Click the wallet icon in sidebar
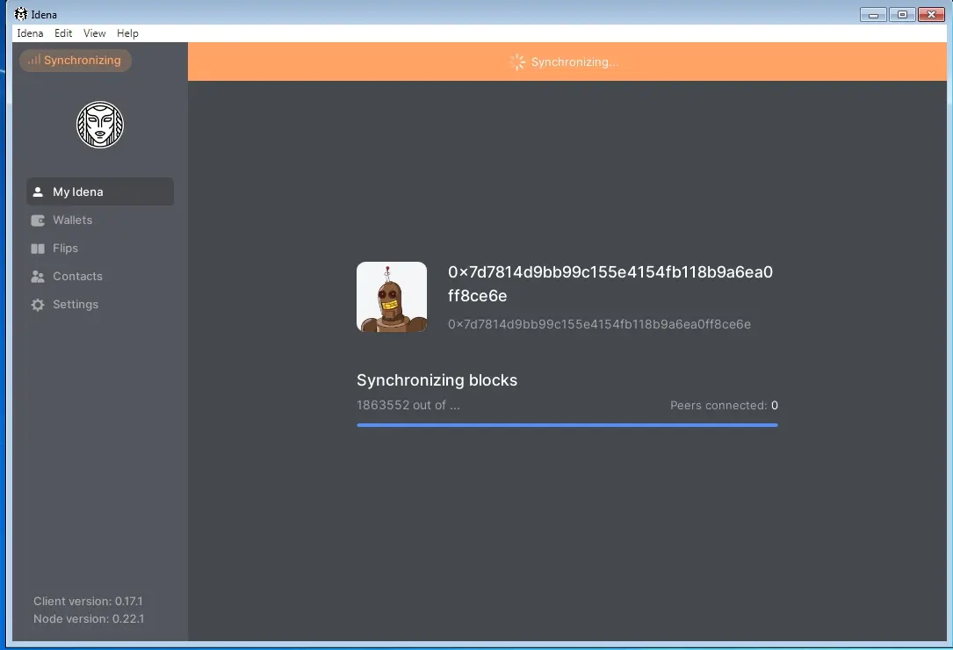 pos(38,220)
